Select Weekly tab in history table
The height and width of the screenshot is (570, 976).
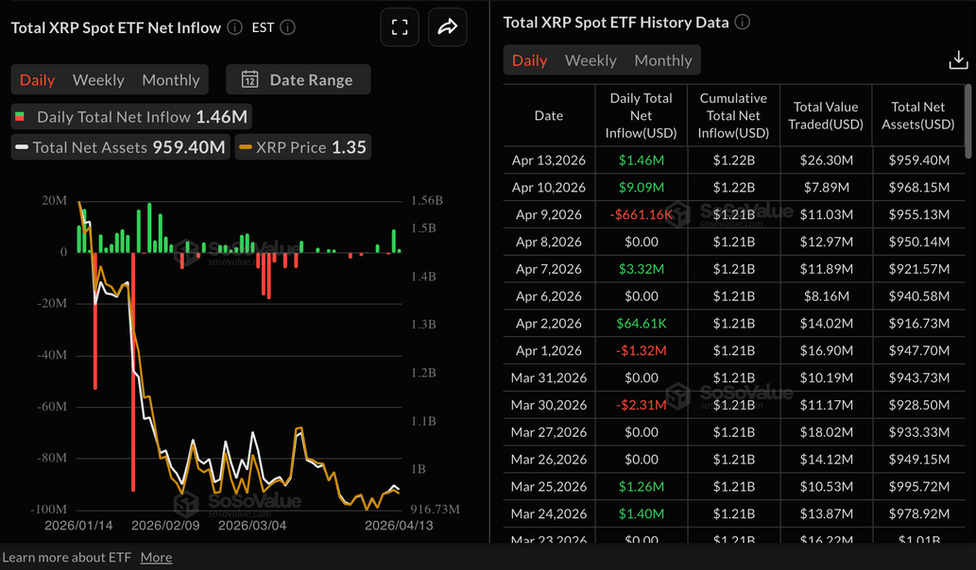[591, 60]
